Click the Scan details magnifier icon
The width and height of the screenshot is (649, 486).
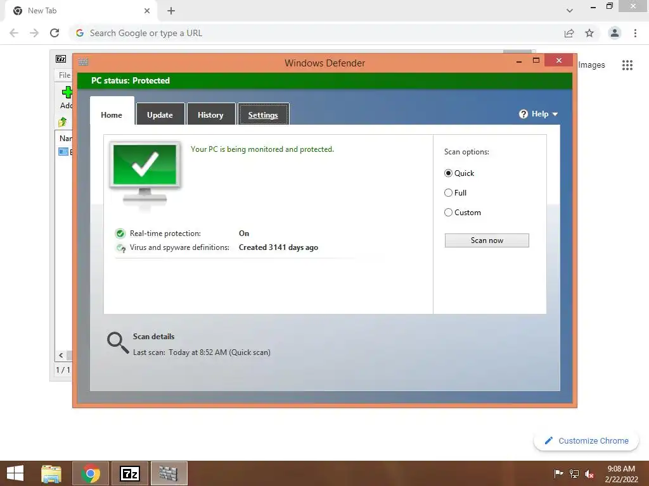click(118, 342)
